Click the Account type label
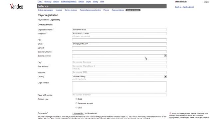Screen dimensions: 213x119 (x=43, y=99)
